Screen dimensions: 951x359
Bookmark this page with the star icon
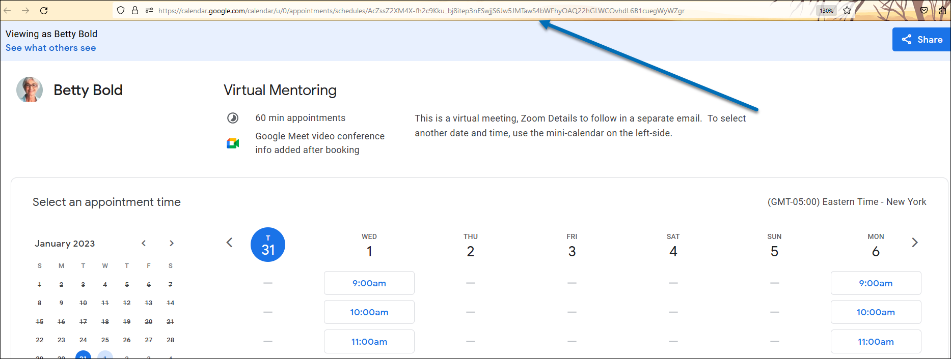[x=847, y=10]
